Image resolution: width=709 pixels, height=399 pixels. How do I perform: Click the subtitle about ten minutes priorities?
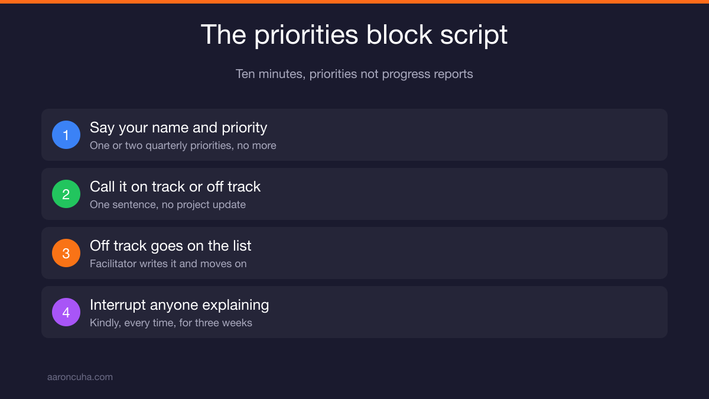pos(354,74)
